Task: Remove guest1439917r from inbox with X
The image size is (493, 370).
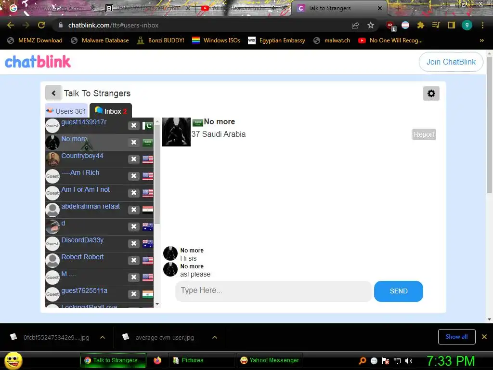Action: (134, 125)
